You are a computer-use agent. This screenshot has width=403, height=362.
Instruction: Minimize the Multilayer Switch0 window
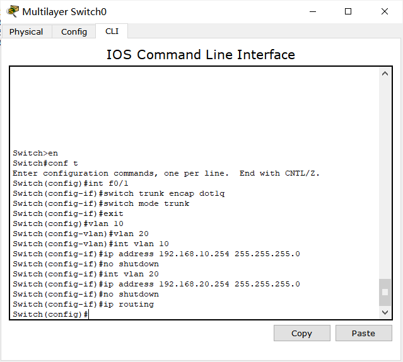click(312, 11)
